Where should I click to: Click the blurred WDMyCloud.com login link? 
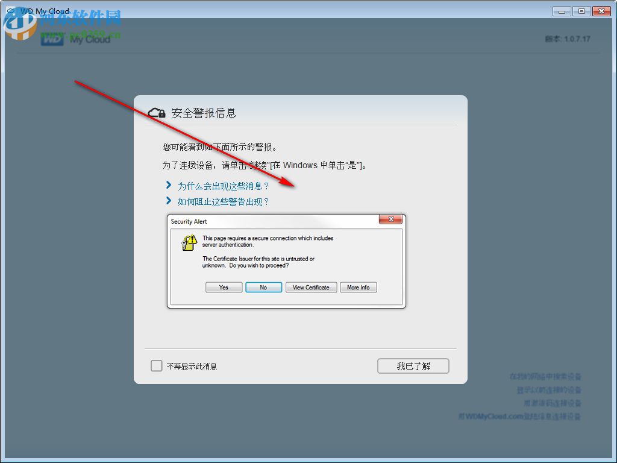[x=519, y=416]
